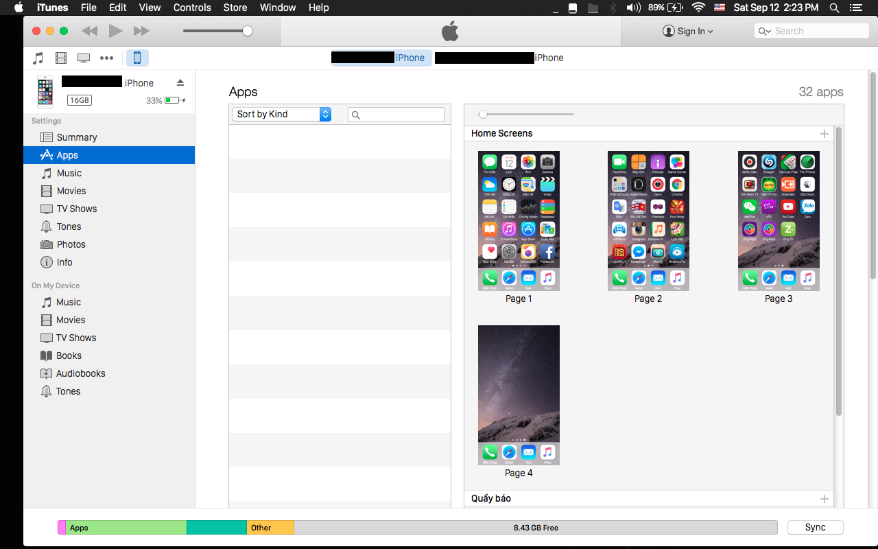This screenshot has width=878, height=549.
Task: Select the Page 2 home screen thumbnail
Action: coord(648,221)
